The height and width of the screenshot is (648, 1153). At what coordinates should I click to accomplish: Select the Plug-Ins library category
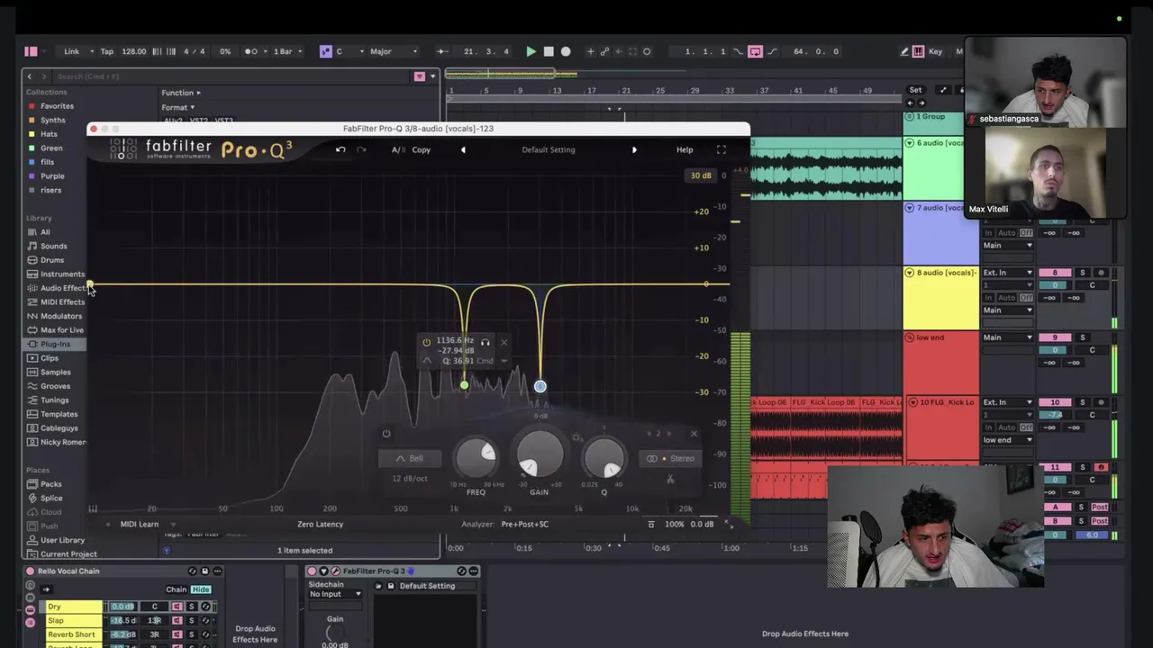55,344
